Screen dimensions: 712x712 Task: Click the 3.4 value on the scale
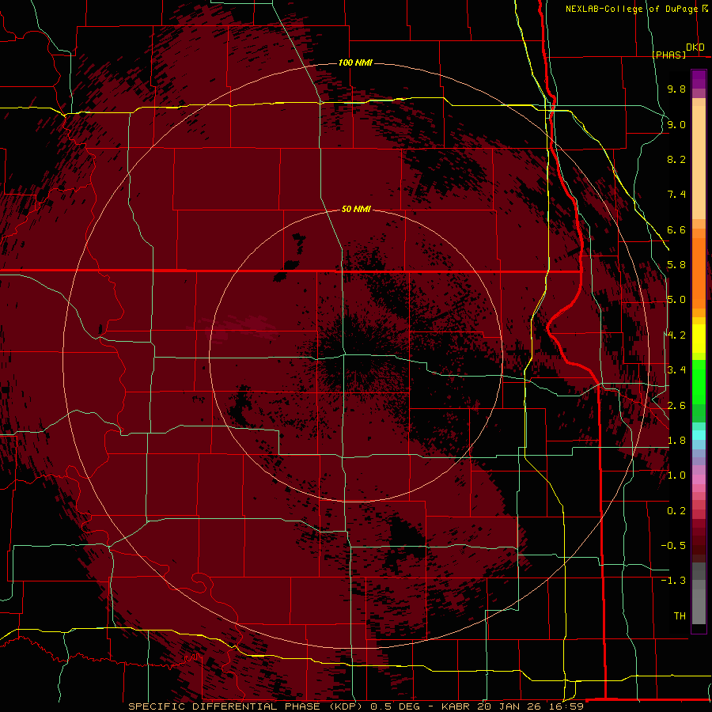coord(676,370)
